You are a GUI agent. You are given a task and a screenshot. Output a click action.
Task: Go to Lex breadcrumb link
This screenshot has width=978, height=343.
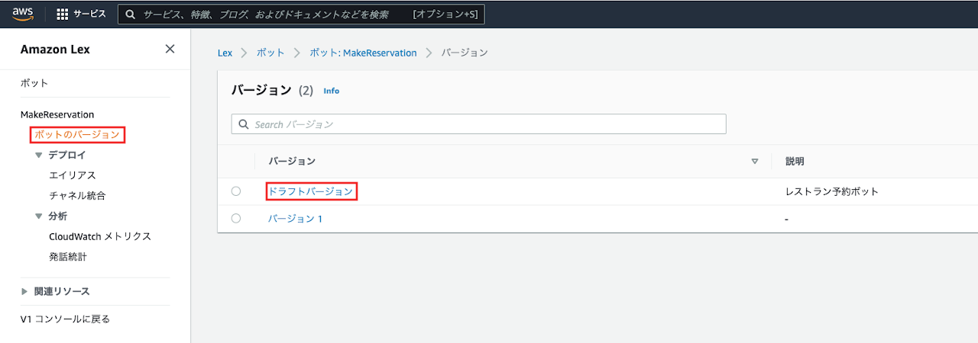tap(225, 53)
